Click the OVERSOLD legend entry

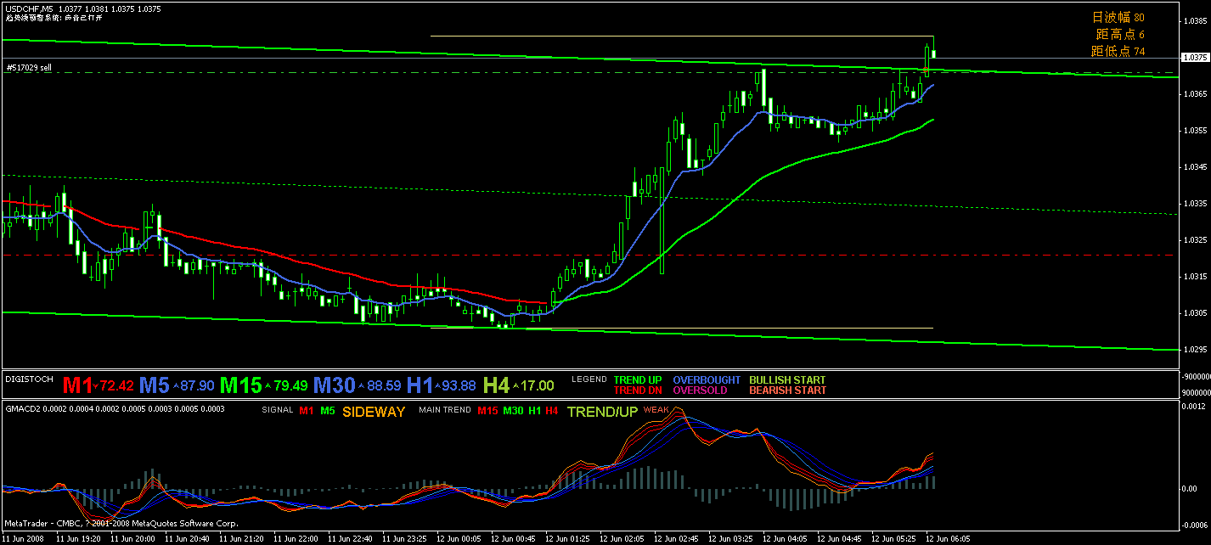click(700, 390)
